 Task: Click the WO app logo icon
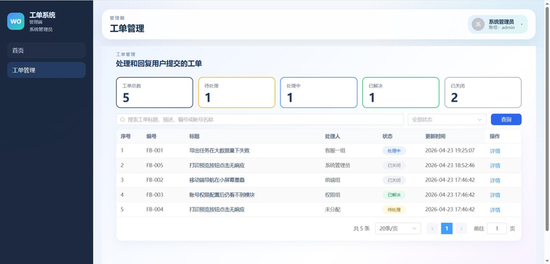pyautogui.click(x=16, y=21)
